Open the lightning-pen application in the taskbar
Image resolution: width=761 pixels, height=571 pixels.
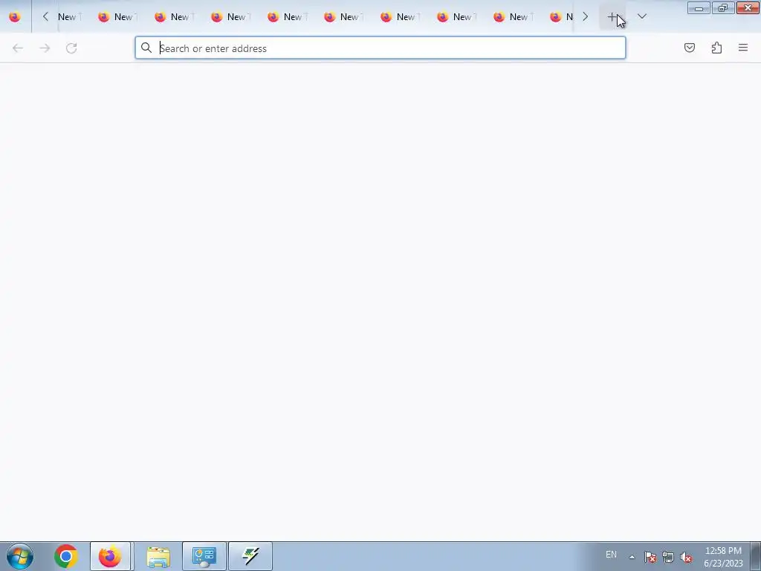(x=250, y=556)
